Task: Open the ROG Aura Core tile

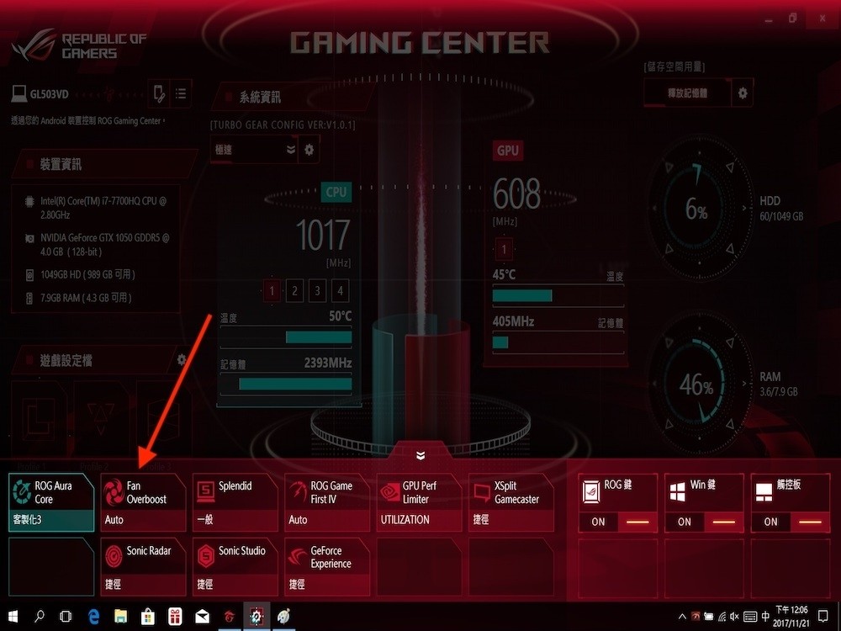Action: click(51, 502)
